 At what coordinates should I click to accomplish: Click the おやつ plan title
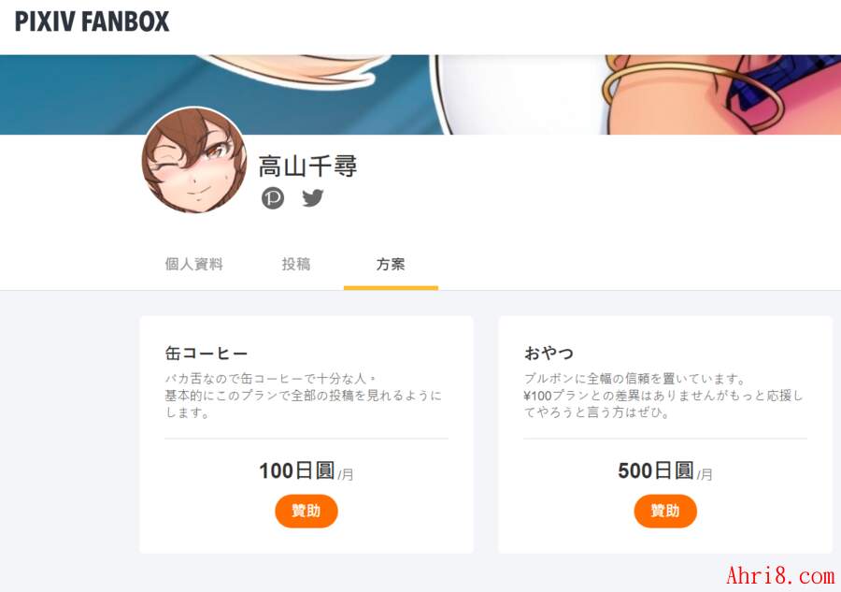click(x=549, y=354)
